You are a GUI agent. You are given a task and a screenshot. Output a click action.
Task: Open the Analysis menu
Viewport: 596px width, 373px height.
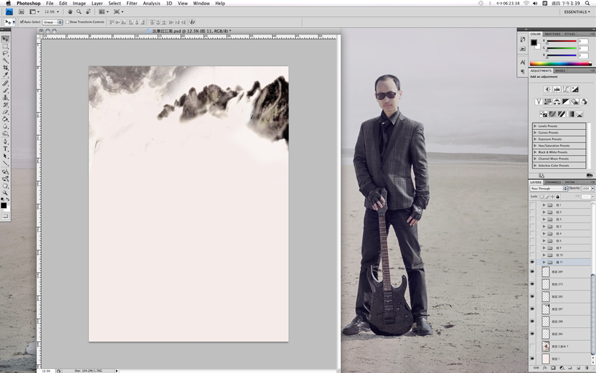coord(151,3)
